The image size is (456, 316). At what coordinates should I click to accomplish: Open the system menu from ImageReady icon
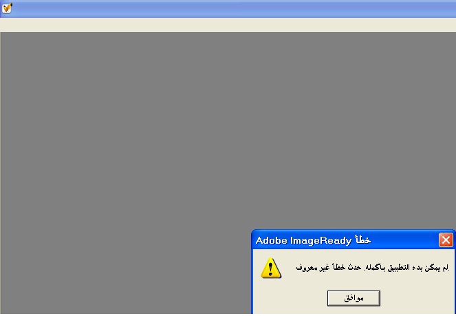click(7, 8)
